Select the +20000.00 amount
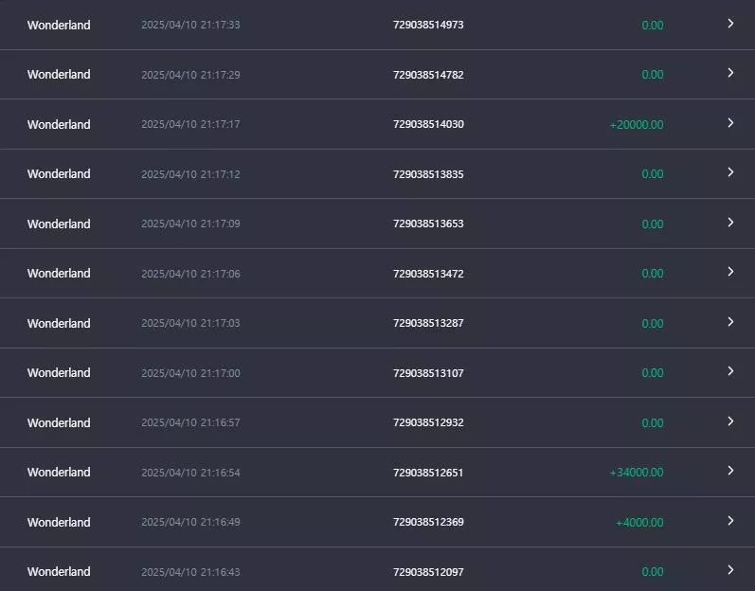Screen dimensions: 755x591 tap(637, 125)
